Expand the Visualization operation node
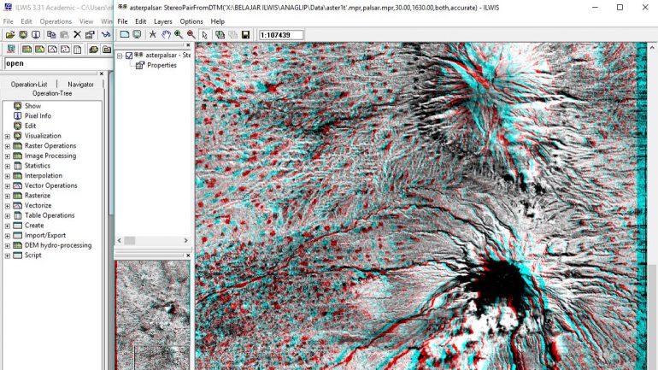 [7, 136]
